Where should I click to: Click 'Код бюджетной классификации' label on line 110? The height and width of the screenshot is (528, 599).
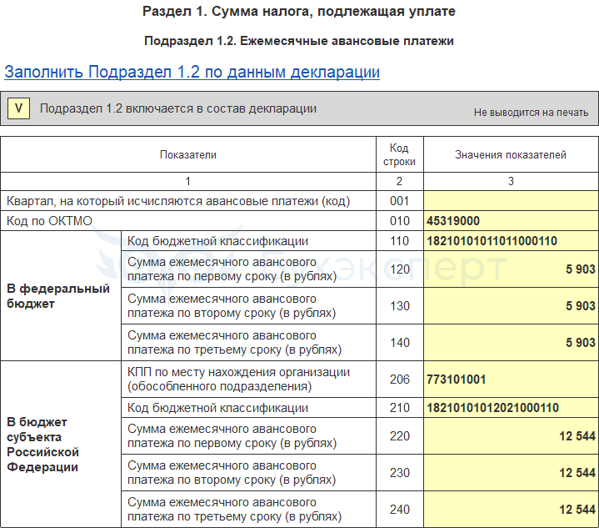(217, 241)
